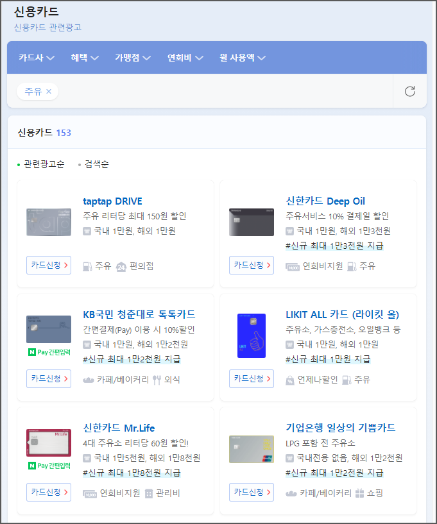Screen dimensions: 437x524
Task: Click '주유 리터당 최대 150원 할인' text
Action: tap(134, 216)
